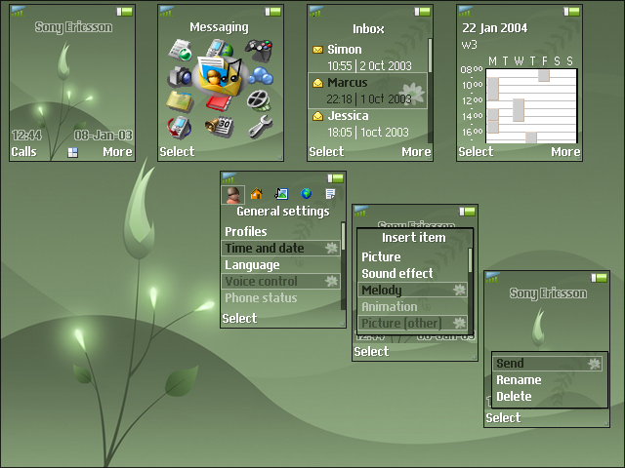The image size is (625, 468).
Task: Choose Melody in Insert item list
Action: (412, 291)
